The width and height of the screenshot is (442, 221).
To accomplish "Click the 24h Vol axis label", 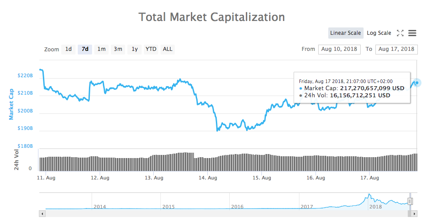I will point(17,159).
